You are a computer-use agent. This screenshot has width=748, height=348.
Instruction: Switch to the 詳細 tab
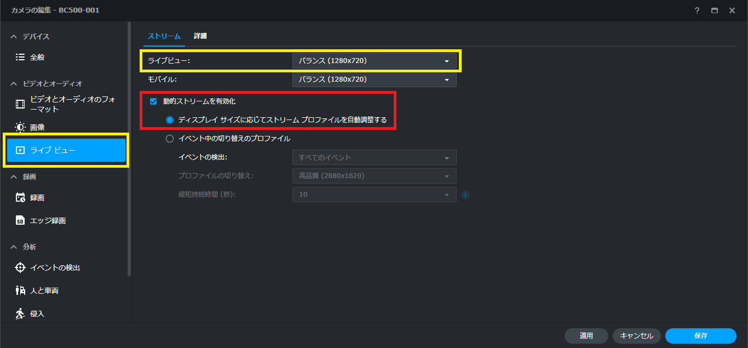[x=200, y=36]
